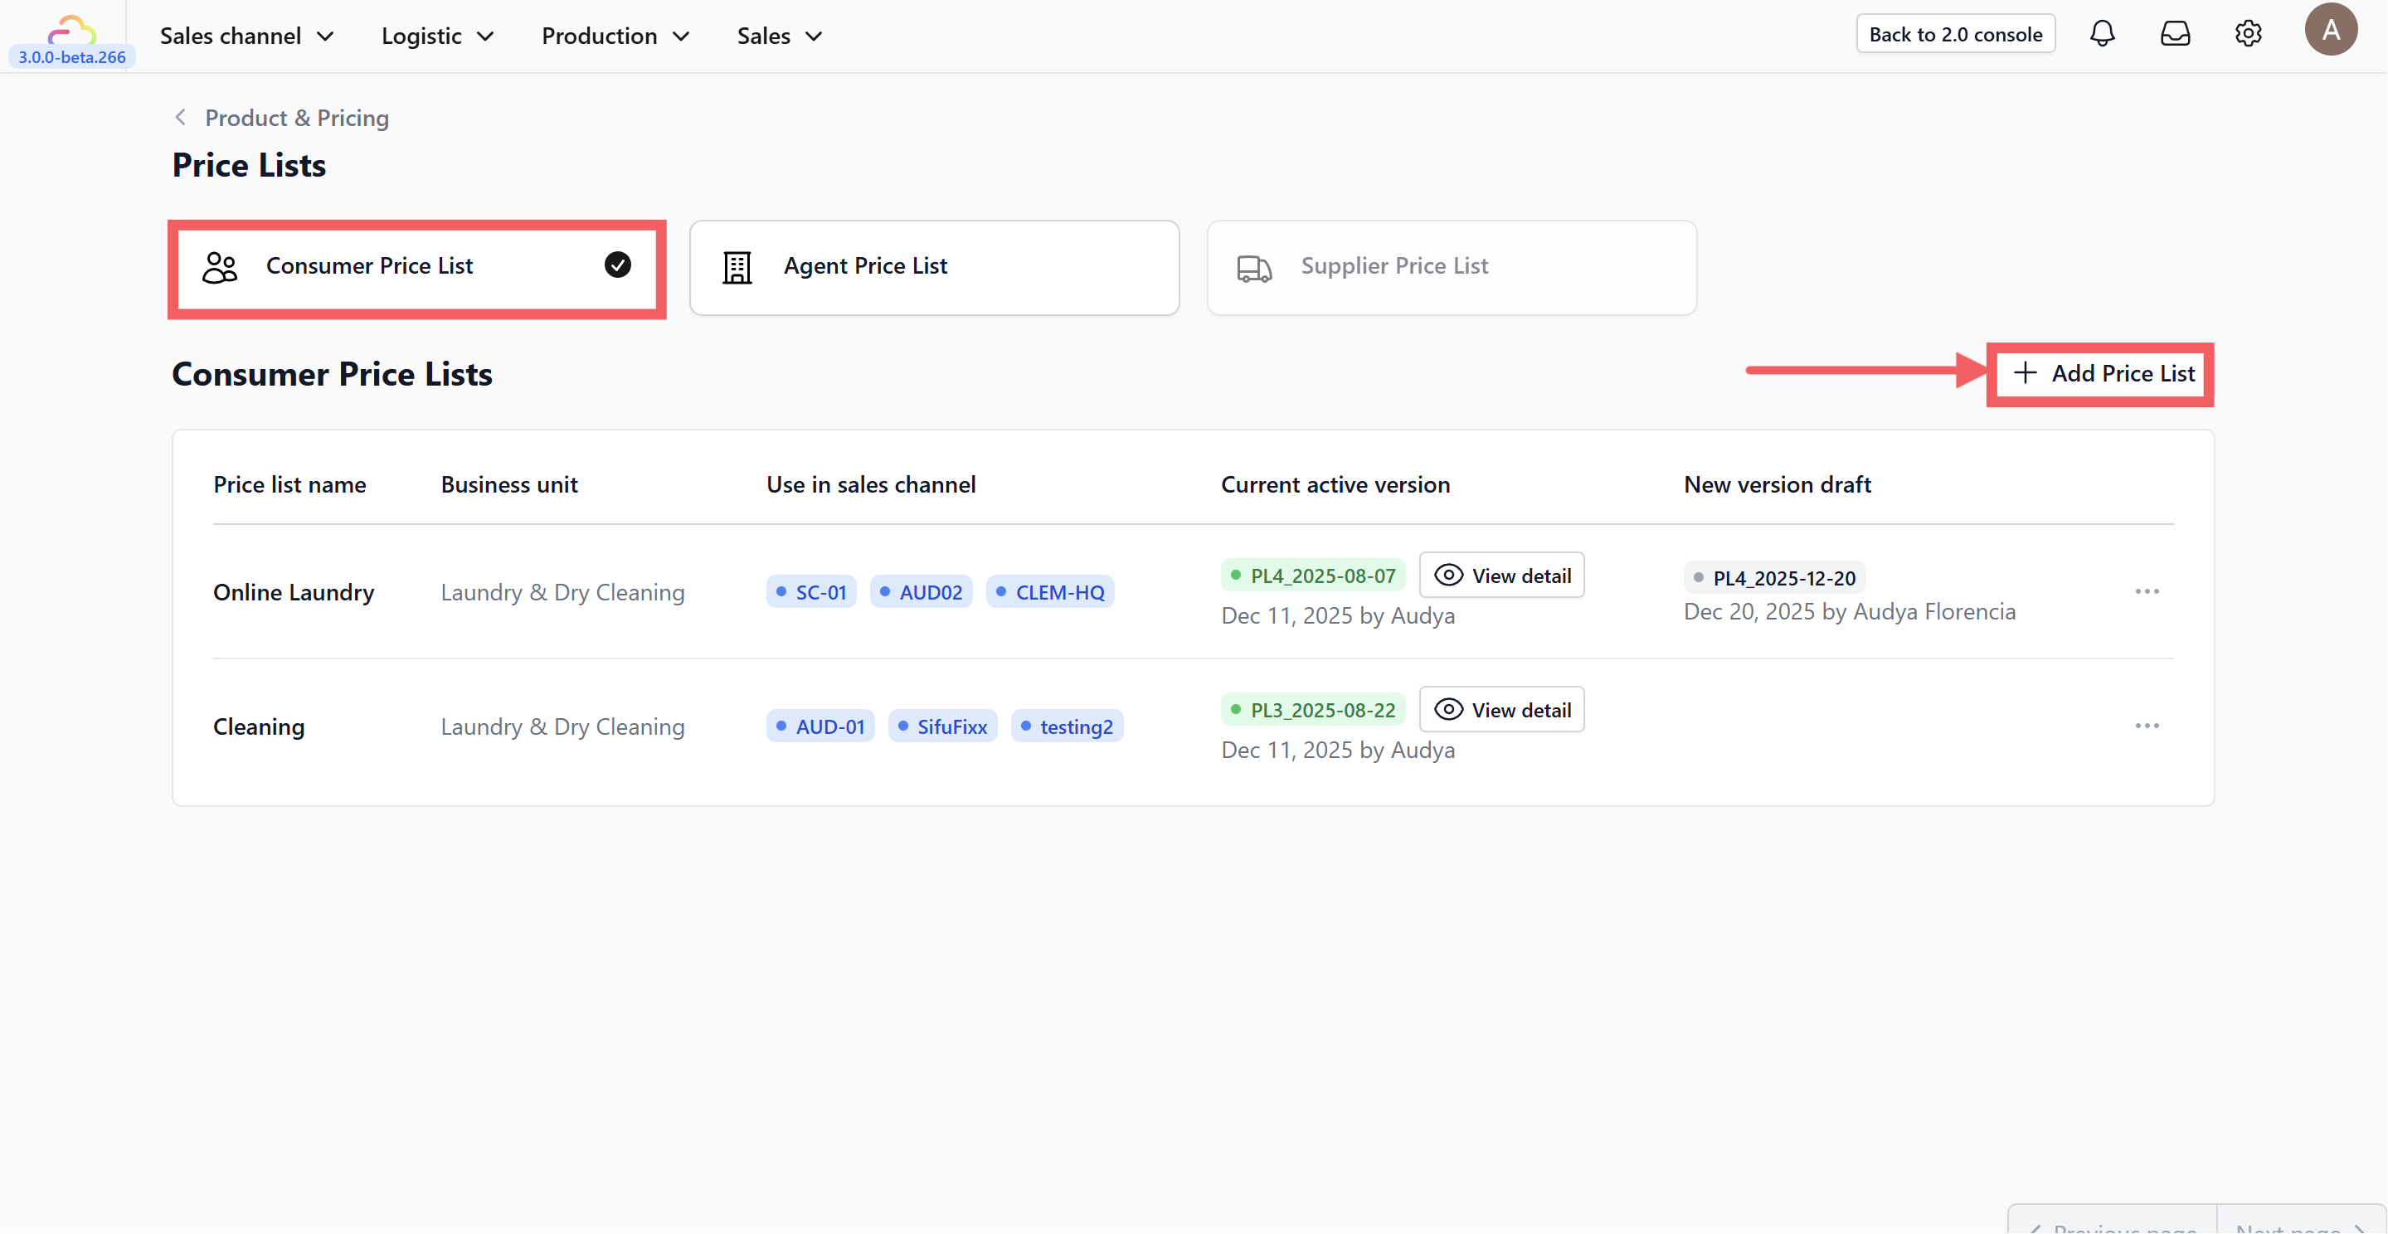The image size is (2388, 1234).
Task: Click the back chevron beside Product & Pricing
Action: coord(181,118)
